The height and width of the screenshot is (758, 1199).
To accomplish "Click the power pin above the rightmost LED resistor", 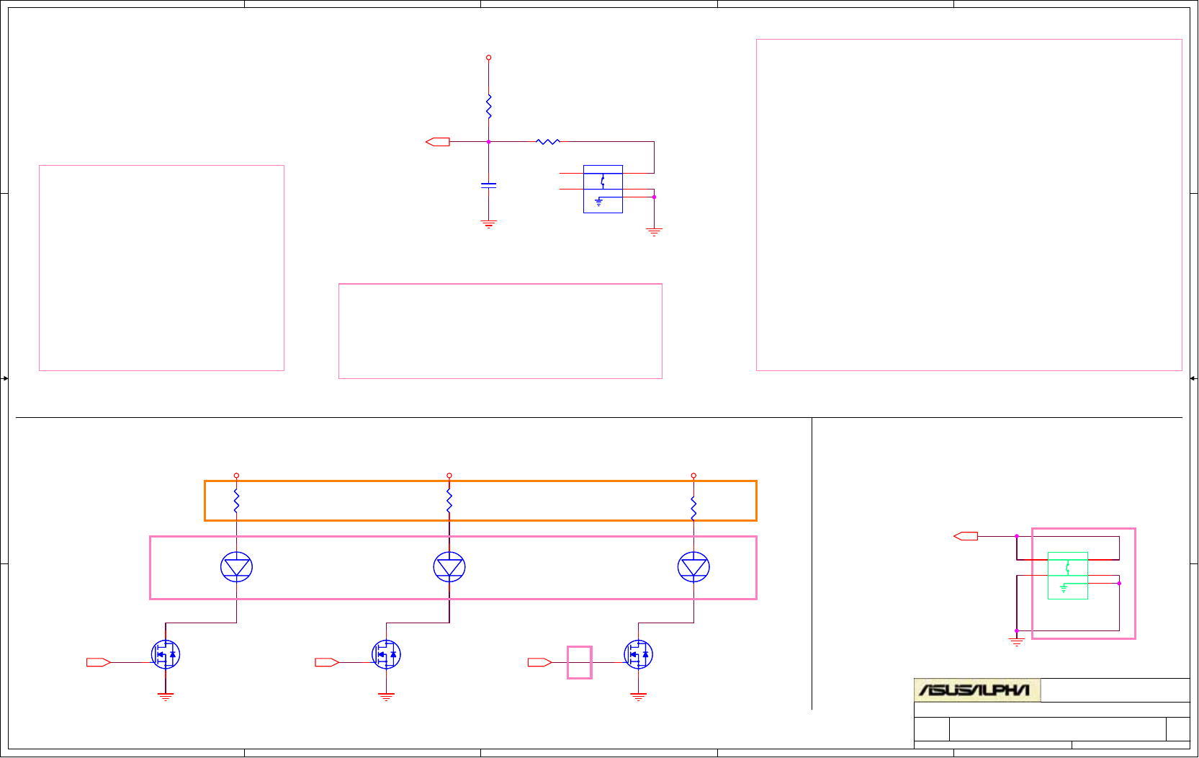I will click(693, 476).
